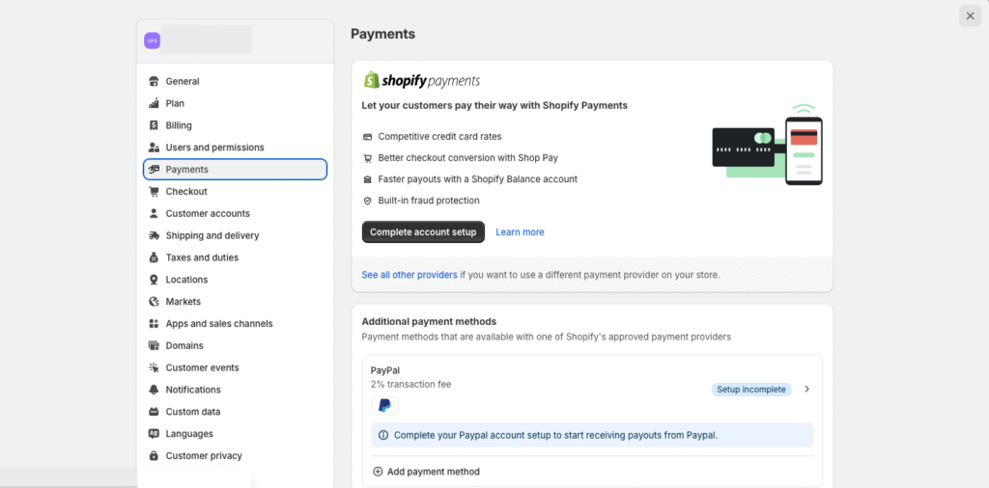The height and width of the screenshot is (488, 989).
Task: Close the settings with the X button
Action: click(x=970, y=15)
